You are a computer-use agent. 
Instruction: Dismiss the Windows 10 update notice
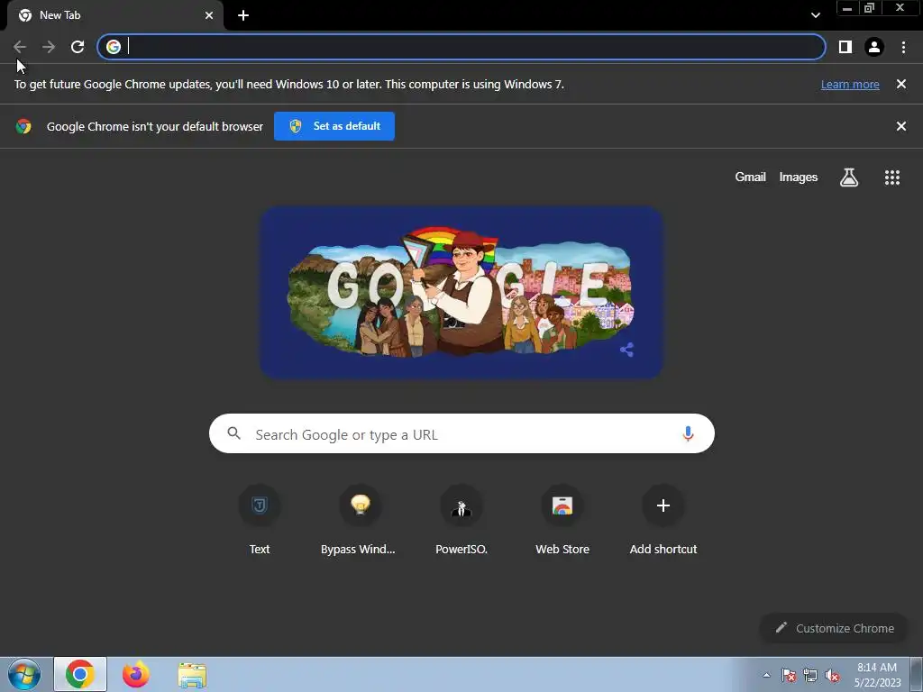[901, 84]
